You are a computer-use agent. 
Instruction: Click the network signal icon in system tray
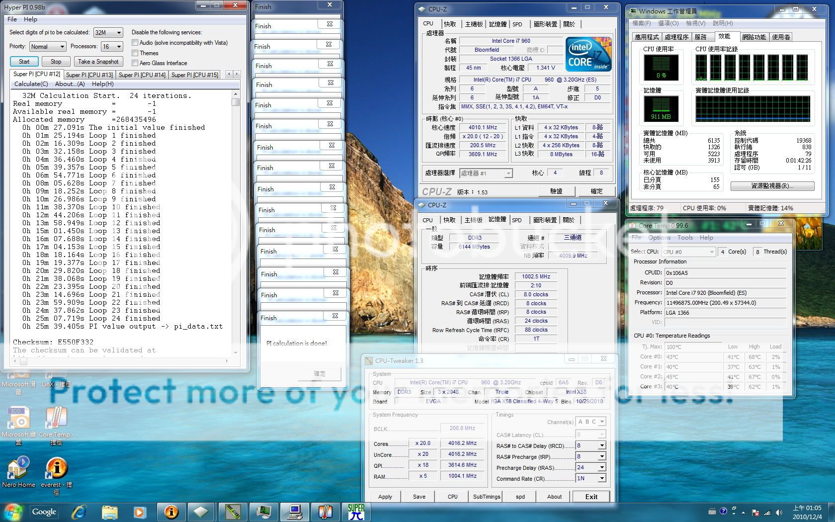tap(766, 512)
